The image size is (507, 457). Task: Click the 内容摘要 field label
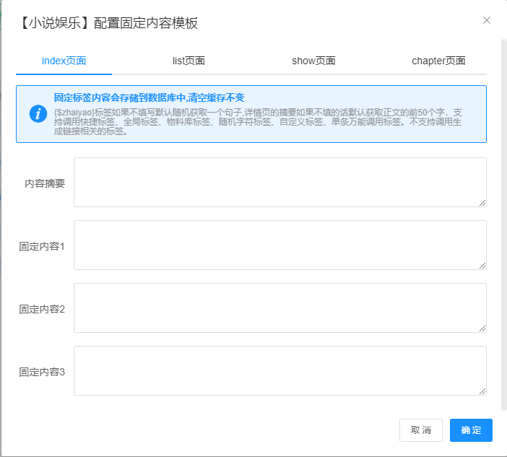[x=45, y=183]
